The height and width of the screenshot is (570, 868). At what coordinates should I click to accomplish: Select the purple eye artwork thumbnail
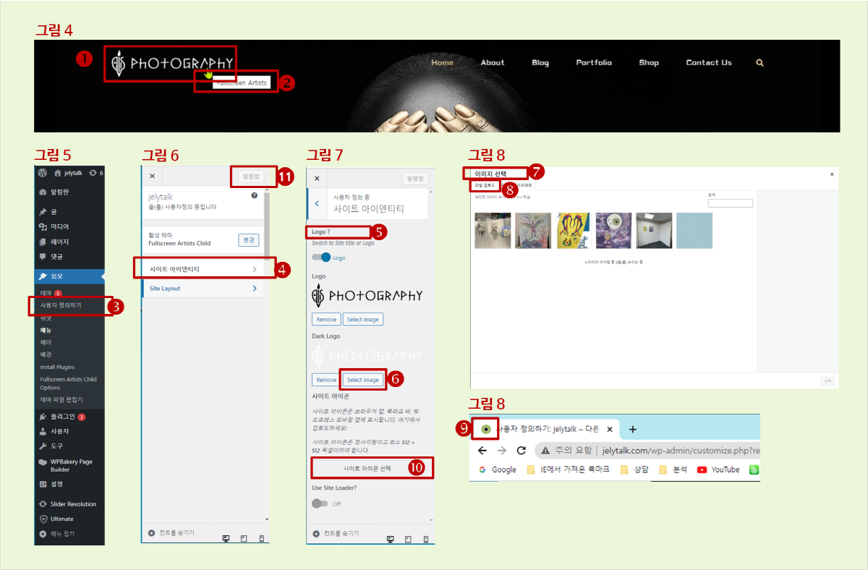(x=613, y=231)
